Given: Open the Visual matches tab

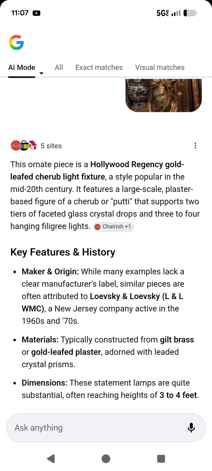Looking at the screenshot, I should click(x=160, y=68).
